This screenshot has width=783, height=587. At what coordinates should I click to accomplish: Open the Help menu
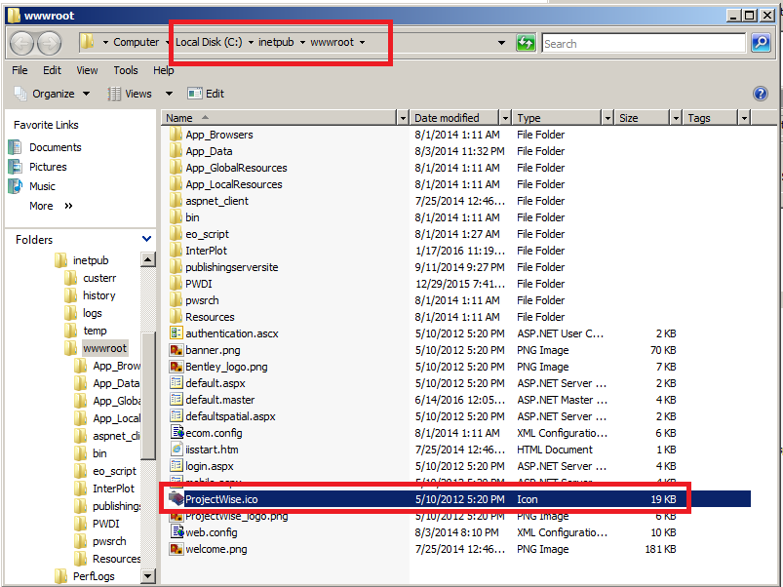[163, 70]
